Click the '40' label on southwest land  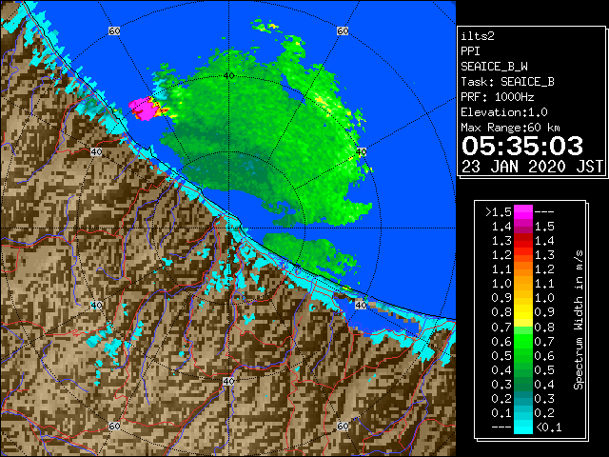(x=96, y=305)
